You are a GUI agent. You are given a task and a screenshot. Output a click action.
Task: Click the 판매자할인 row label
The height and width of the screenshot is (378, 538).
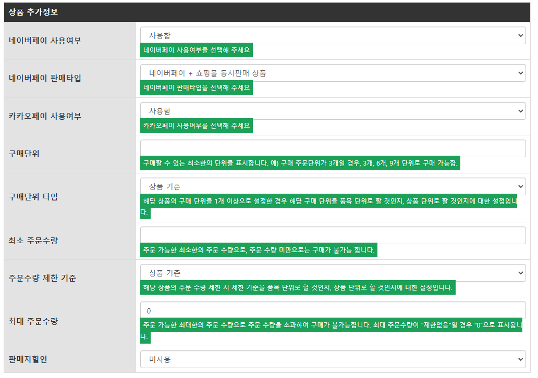click(28, 359)
